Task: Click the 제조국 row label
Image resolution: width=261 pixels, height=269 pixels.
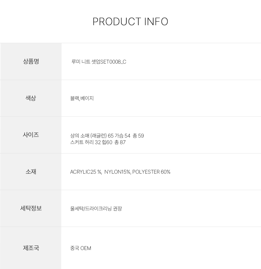Action: [x=31, y=248]
